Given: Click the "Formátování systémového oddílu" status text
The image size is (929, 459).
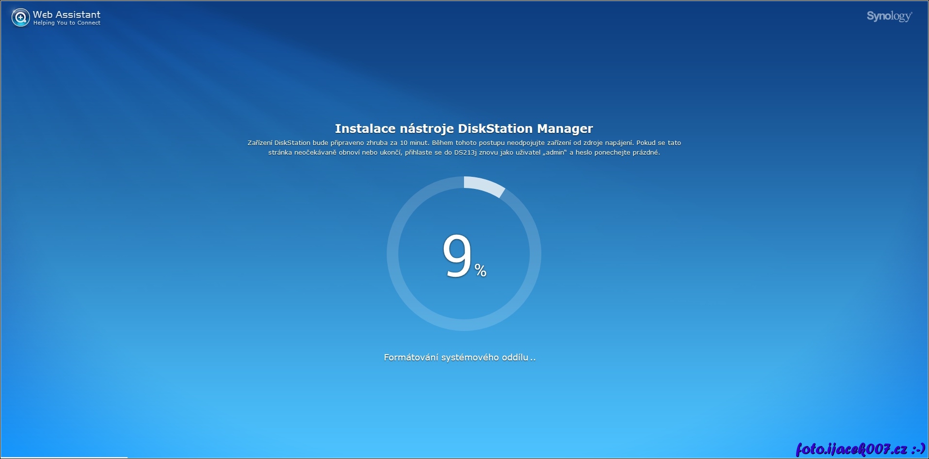Looking at the screenshot, I should 456,358.
